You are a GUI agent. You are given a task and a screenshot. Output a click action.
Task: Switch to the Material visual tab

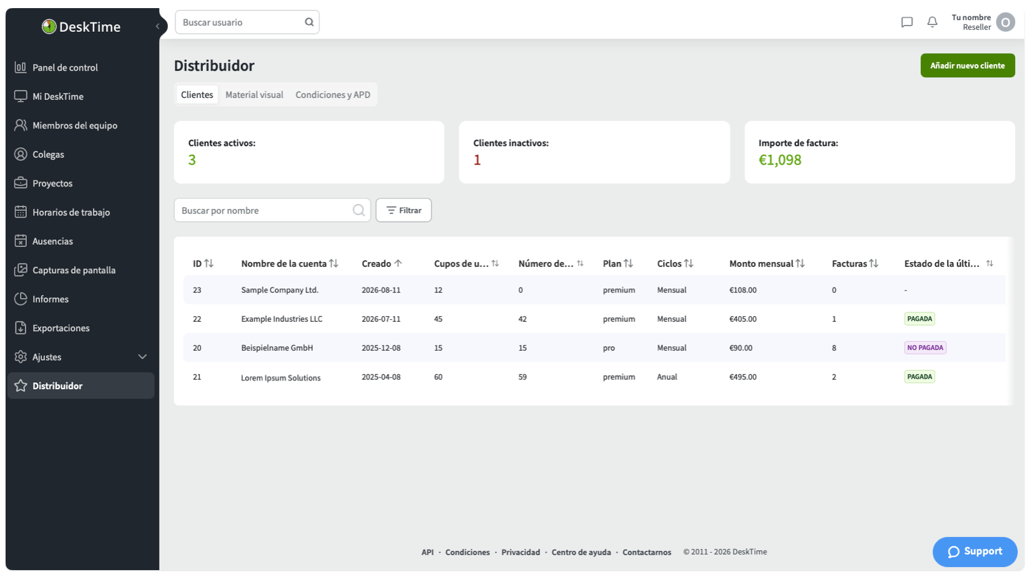point(254,95)
